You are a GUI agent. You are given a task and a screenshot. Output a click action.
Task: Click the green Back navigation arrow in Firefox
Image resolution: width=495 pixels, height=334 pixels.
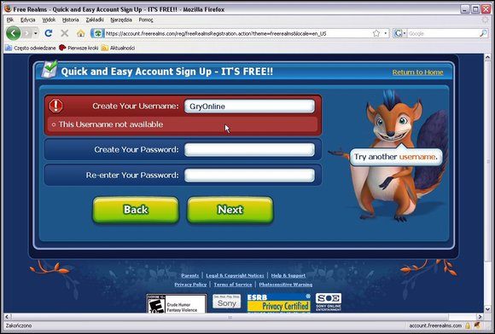[14, 33]
